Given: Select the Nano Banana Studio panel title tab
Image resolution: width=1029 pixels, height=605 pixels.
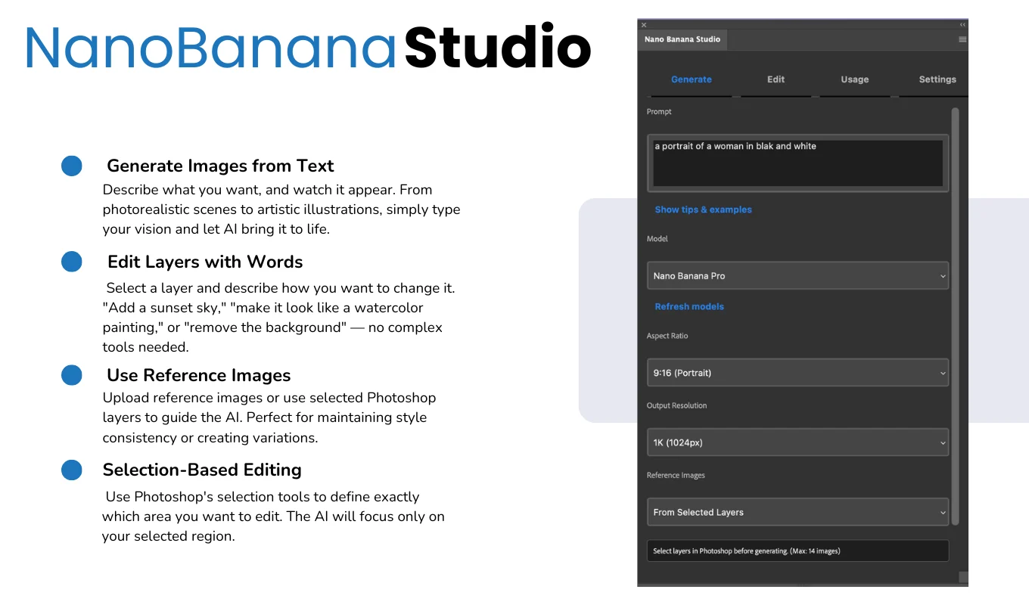Looking at the screenshot, I should (x=682, y=39).
